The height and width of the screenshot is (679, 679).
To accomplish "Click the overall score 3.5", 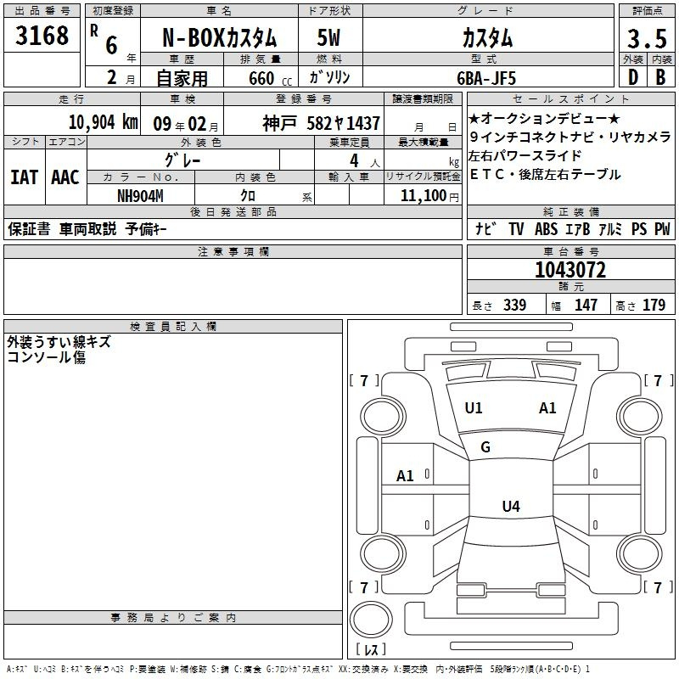I will (x=647, y=39).
